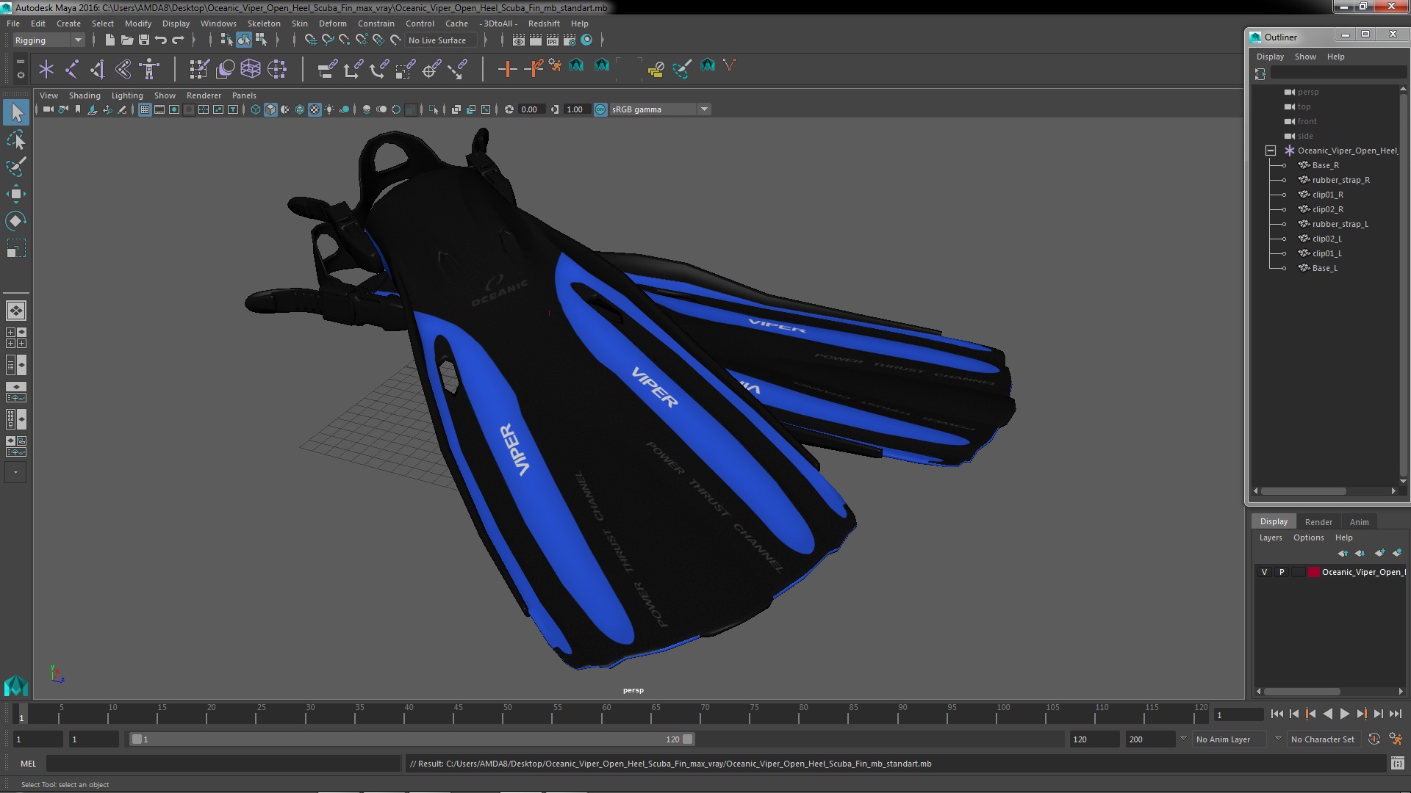
Task: Open a scene file
Action: coord(126,40)
